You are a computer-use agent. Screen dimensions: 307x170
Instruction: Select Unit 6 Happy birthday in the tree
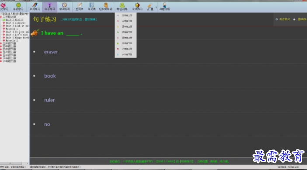coord(17,38)
